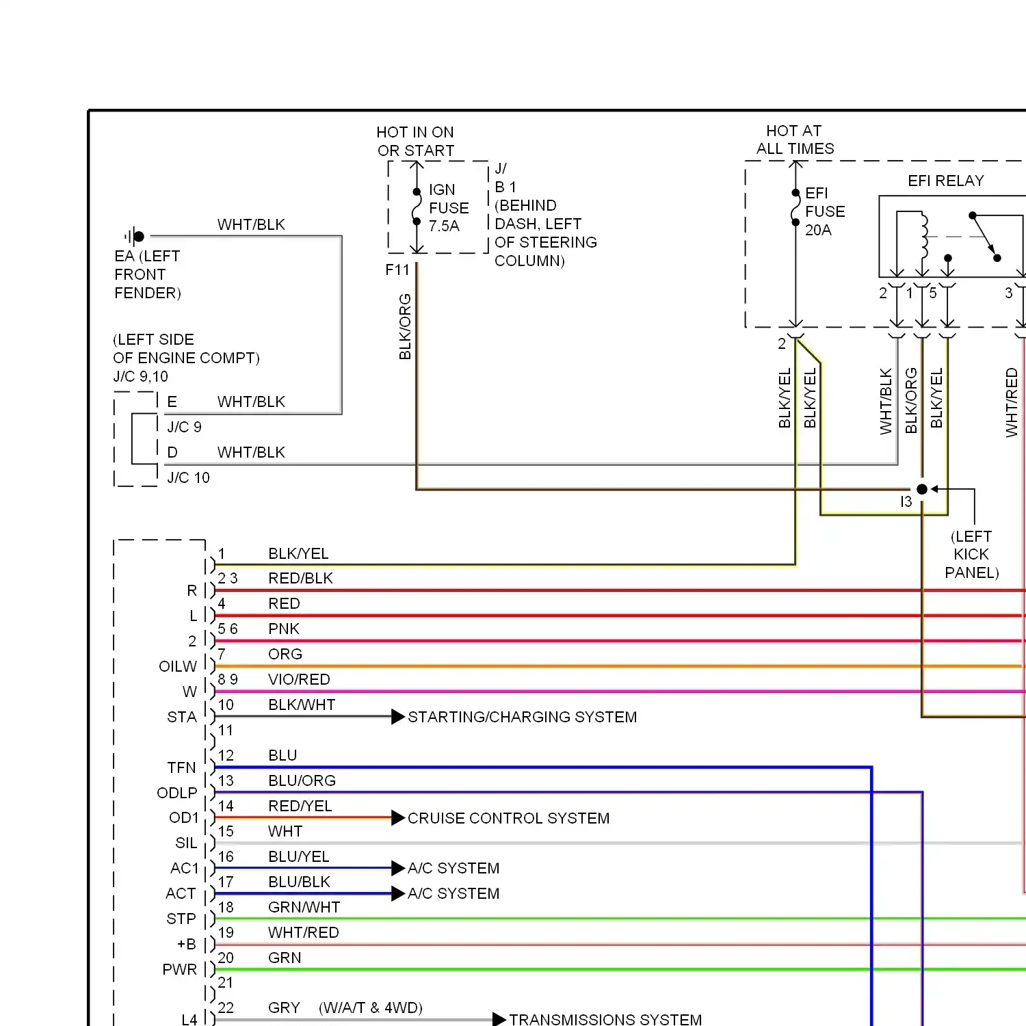Click the BLK/WHT wire label
Screen dimensions: 1026x1026
[x=302, y=705]
